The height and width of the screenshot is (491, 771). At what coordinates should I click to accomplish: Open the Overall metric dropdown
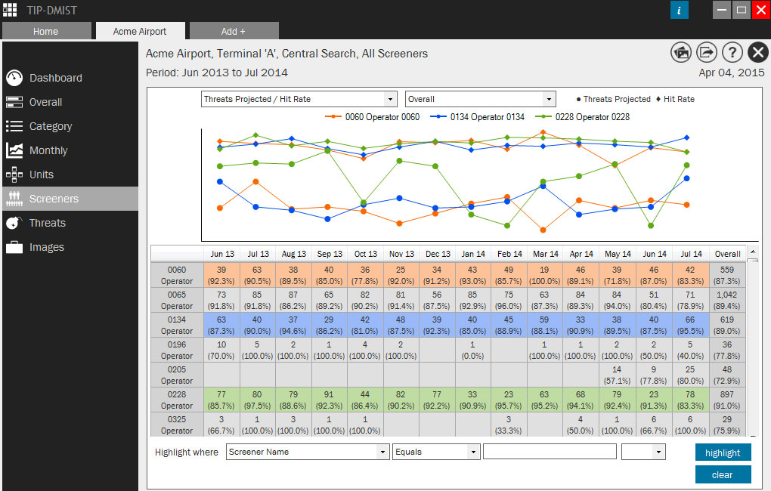pyautogui.click(x=480, y=98)
